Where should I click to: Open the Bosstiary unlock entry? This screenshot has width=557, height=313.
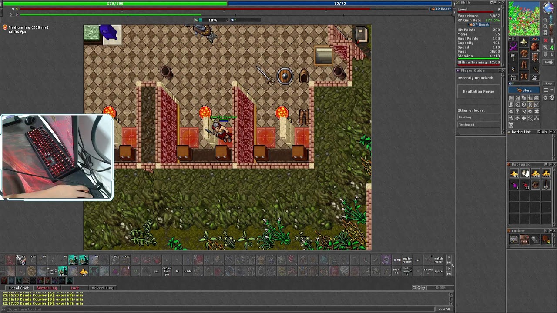point(478,117)
